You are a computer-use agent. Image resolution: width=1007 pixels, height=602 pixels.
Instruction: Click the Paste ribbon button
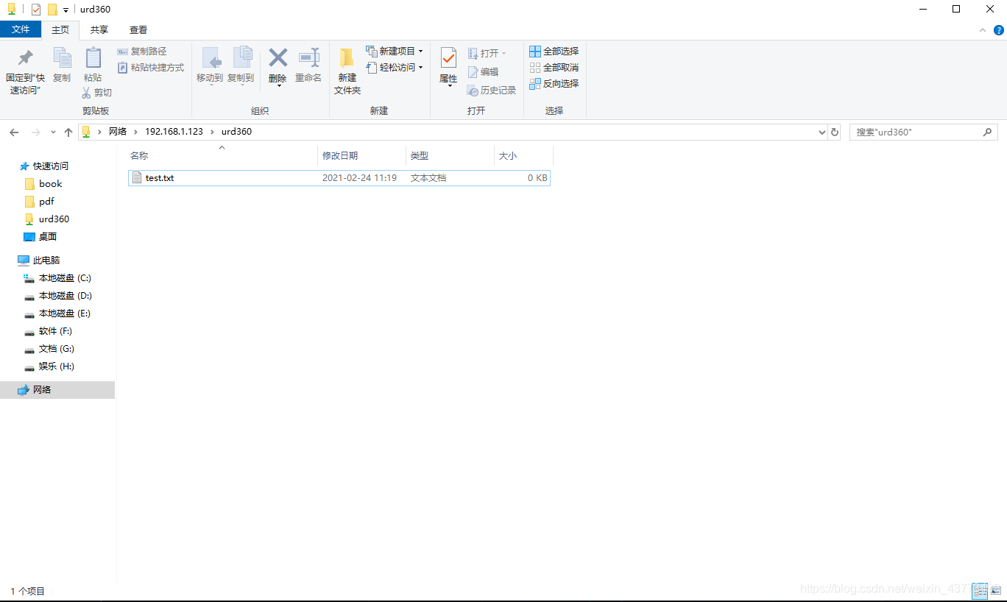pos(93,65)
